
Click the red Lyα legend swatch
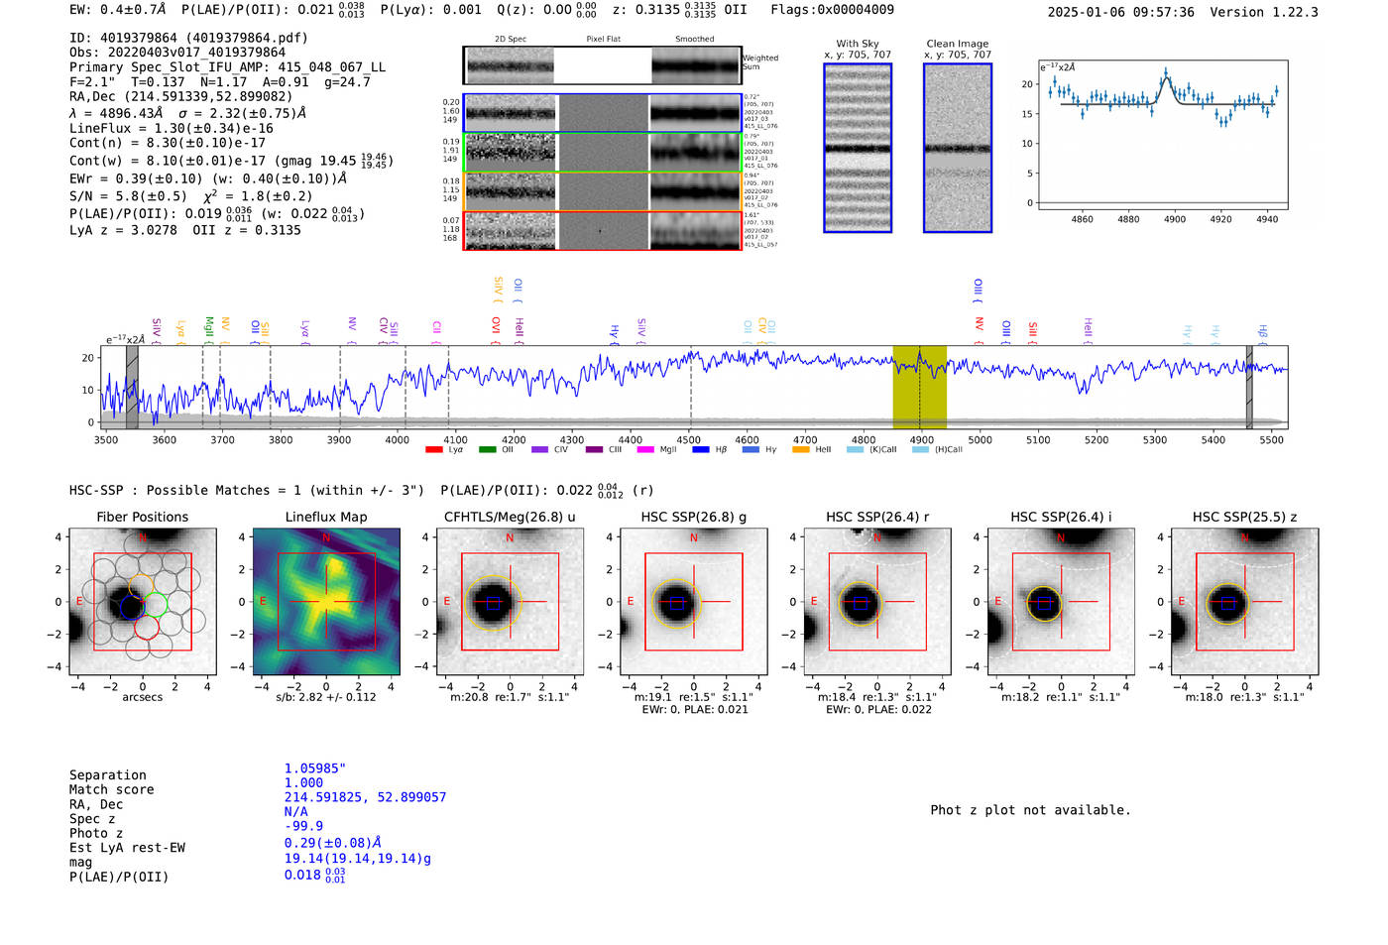click(433, 450)
